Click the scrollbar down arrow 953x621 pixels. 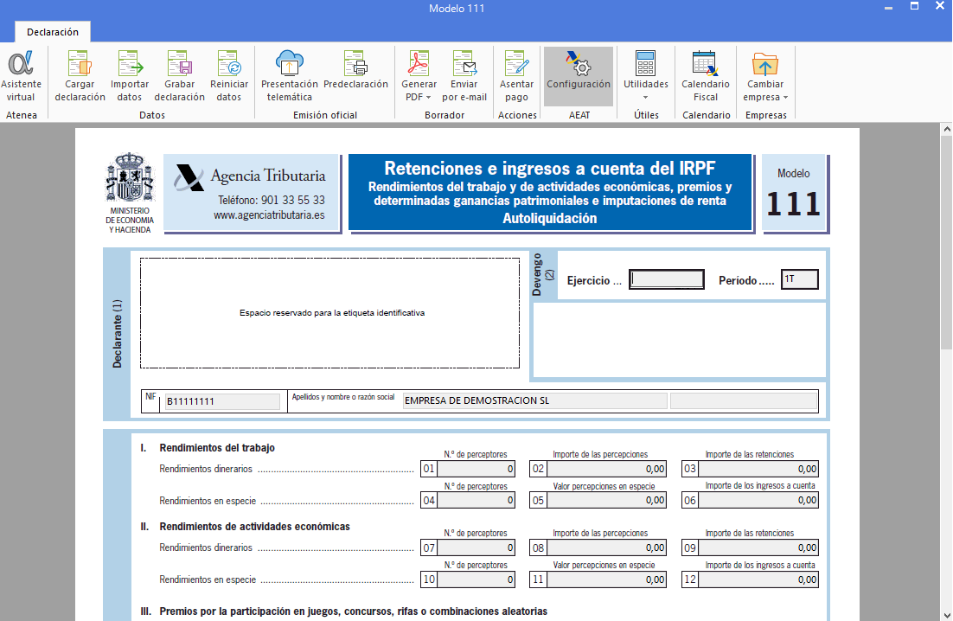point(946,614)
